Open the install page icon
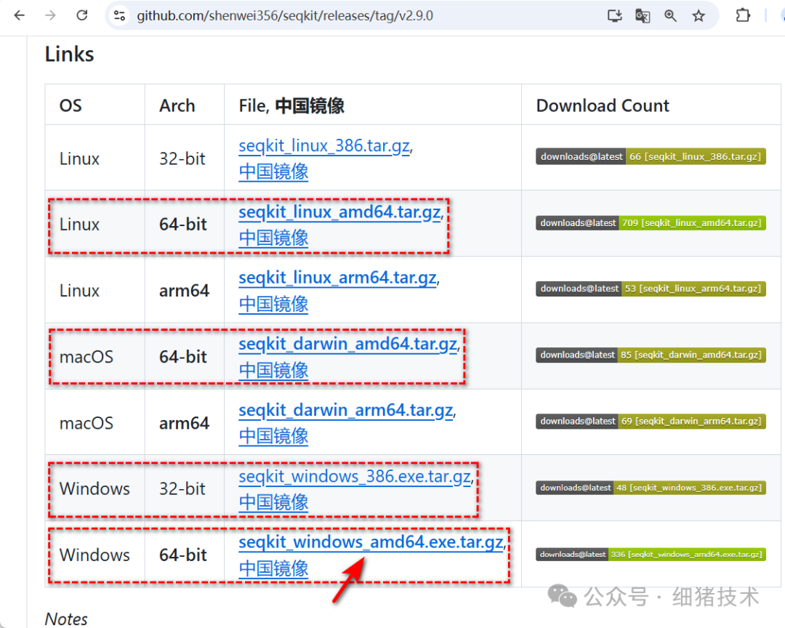This screenshot has height=628, width=785. coord(614,15)
